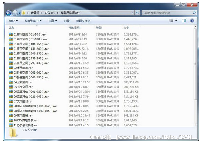
Task: Select the 02餐厅厨房.rar file icon
Action: point(11,68)
